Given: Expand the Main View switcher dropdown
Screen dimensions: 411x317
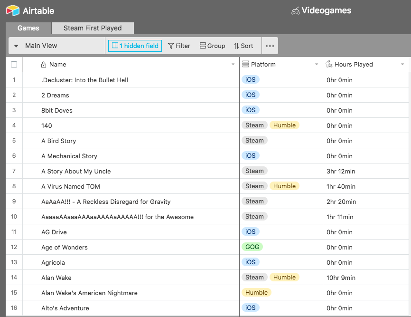Looking at the screenshot, I should pos(16,46).
